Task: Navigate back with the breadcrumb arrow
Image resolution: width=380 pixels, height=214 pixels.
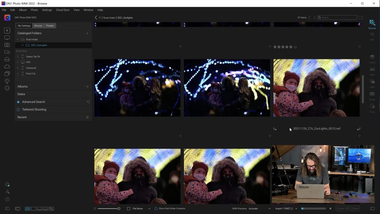Action: (x=96, y=17)
